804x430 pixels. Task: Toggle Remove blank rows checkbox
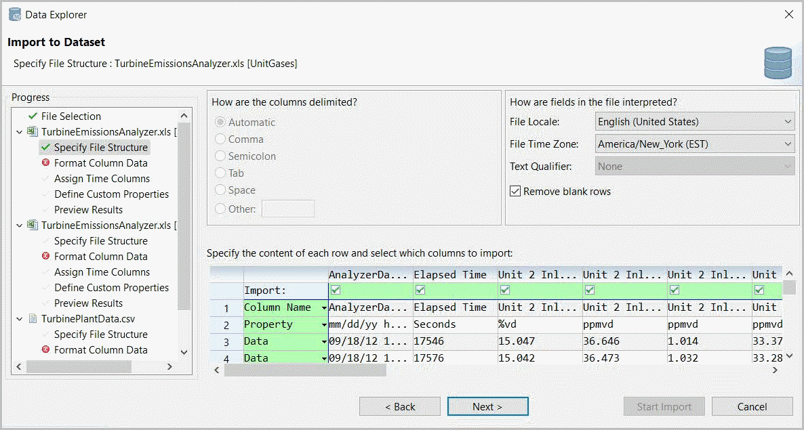point(515,192)
